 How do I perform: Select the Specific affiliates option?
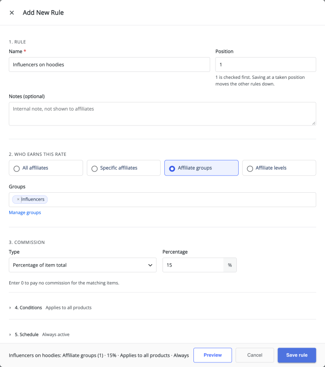coord(123,168)
